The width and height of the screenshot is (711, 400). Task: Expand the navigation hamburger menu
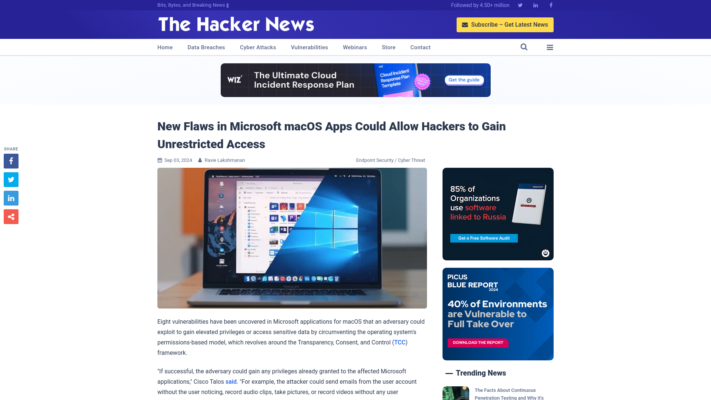(550, 47)
